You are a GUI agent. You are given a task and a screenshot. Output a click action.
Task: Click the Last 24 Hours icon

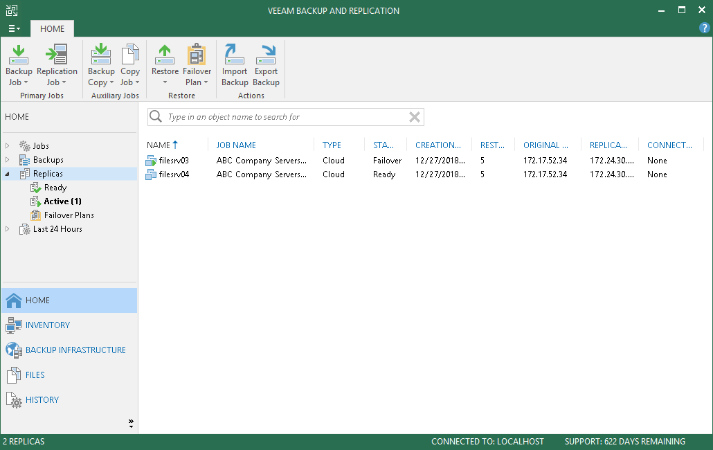click(24, 229)
